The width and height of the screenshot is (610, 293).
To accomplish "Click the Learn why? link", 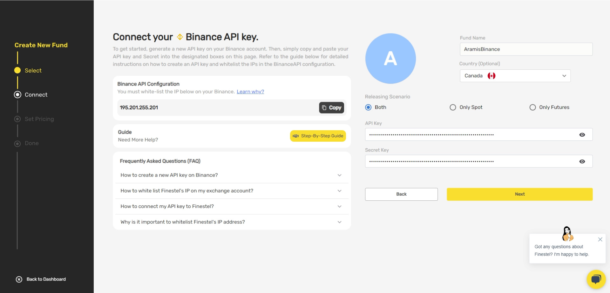I will 250,92.
